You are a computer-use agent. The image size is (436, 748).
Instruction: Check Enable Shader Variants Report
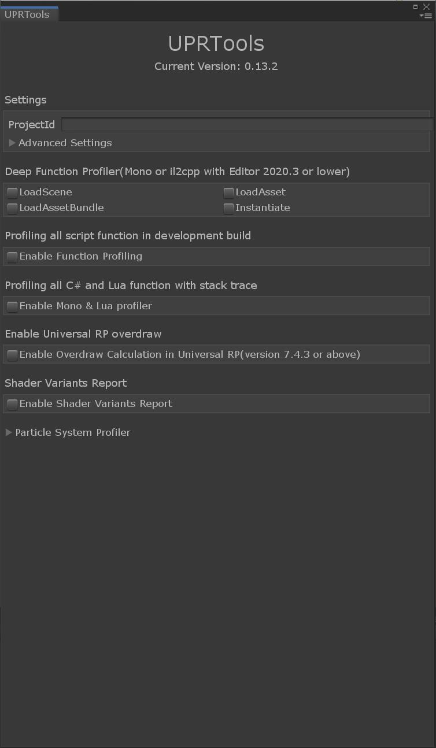[x=12, y=404]
